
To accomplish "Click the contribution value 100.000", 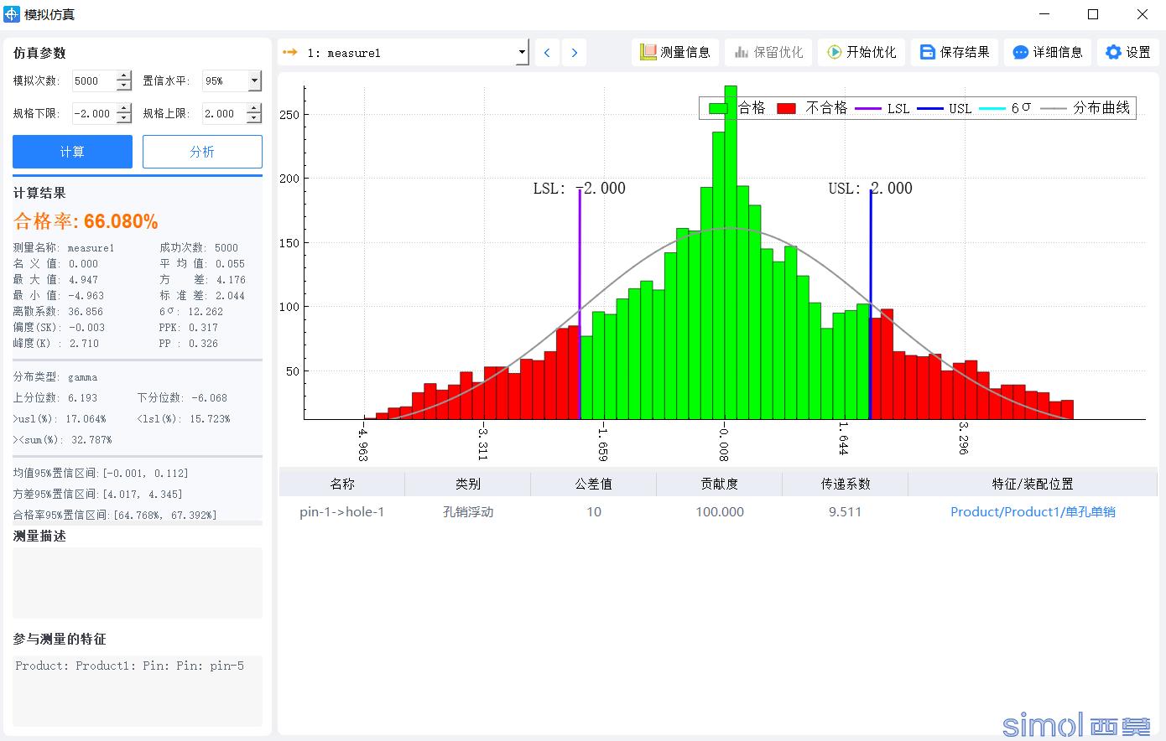I will coord(720,511).
